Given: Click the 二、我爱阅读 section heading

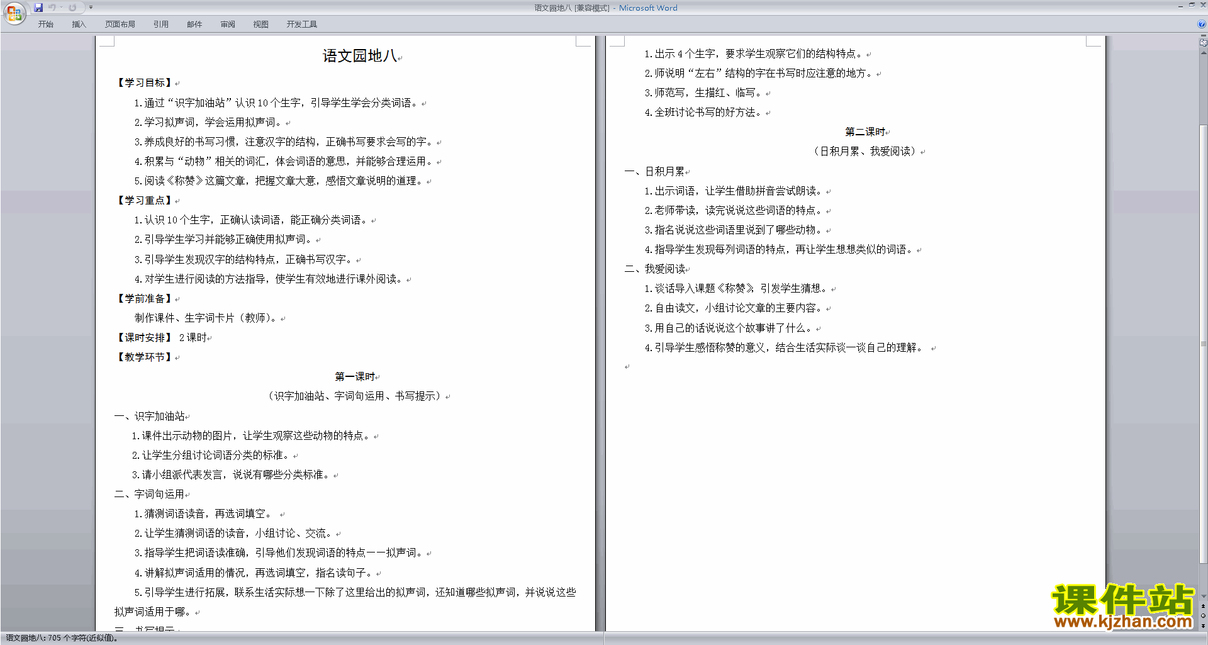Looking at the screenshot, I should tap(655, 269).
